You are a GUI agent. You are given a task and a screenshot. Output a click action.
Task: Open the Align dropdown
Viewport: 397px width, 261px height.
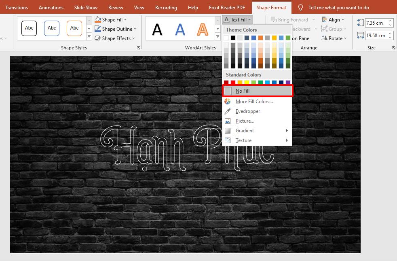[x=334, y=19]
